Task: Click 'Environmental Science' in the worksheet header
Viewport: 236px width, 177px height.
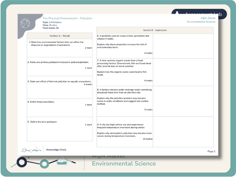Action: pos(201,22)
